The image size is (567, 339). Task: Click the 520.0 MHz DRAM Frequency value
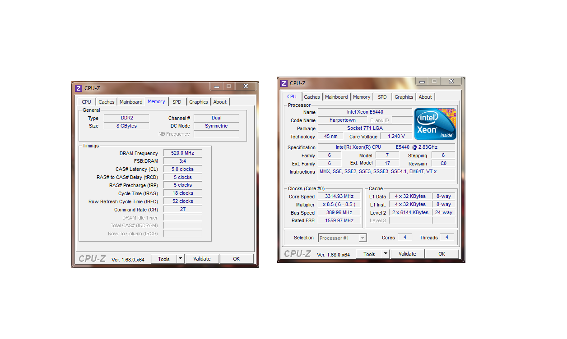point(182,153)
